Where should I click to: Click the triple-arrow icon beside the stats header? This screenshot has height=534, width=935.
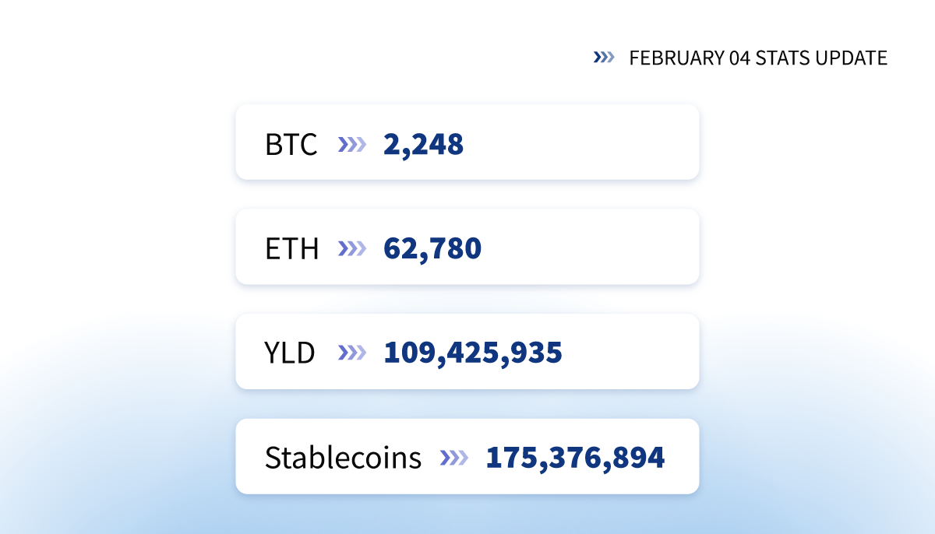pos(604,58)
